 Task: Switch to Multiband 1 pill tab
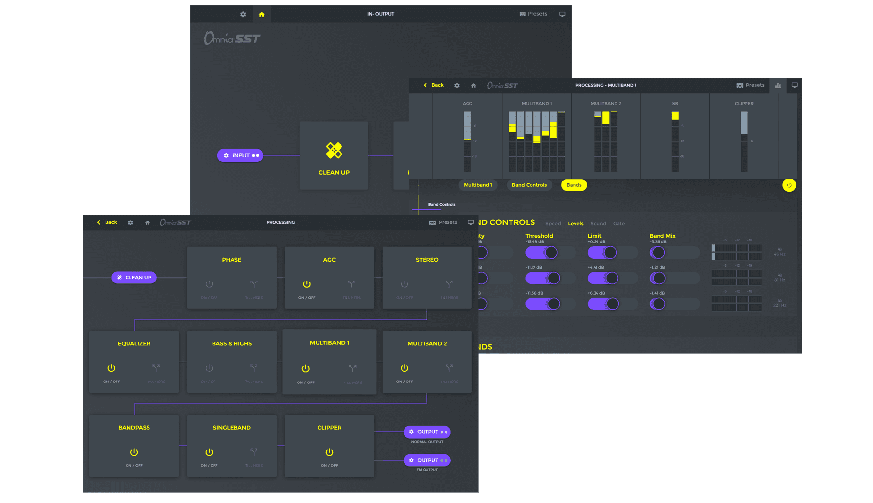coord(478,185)
